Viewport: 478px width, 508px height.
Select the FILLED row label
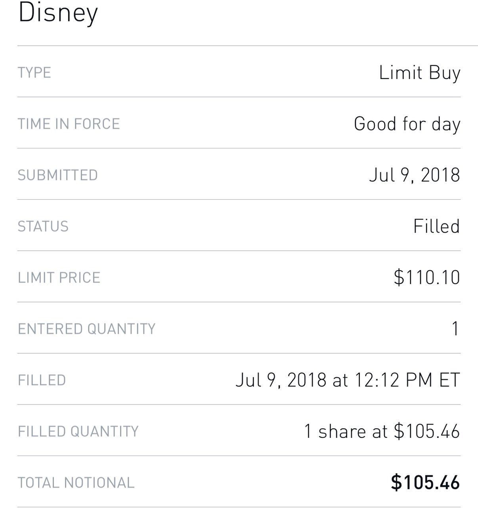[42, 380]
